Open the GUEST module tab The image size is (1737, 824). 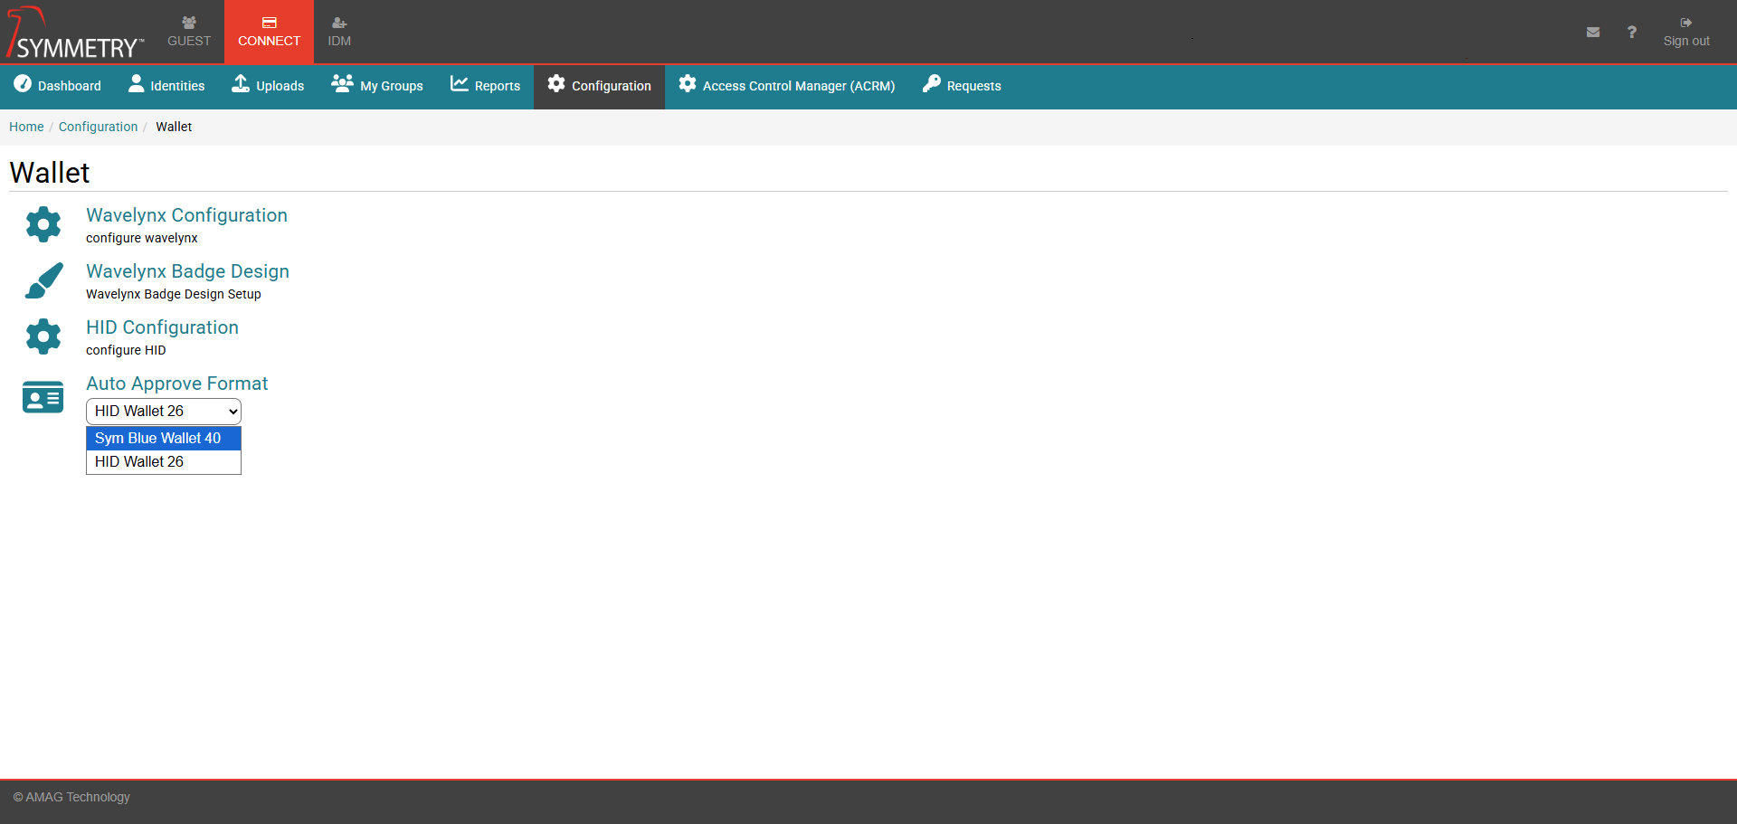pyautogui.click(x=189, y=32)
